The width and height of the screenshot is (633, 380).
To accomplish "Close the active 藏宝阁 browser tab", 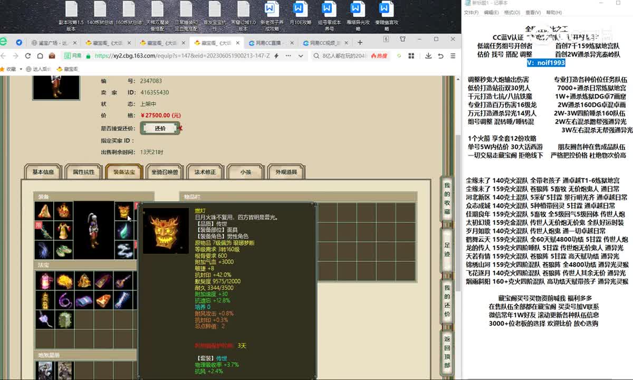I will pos(237,43).
